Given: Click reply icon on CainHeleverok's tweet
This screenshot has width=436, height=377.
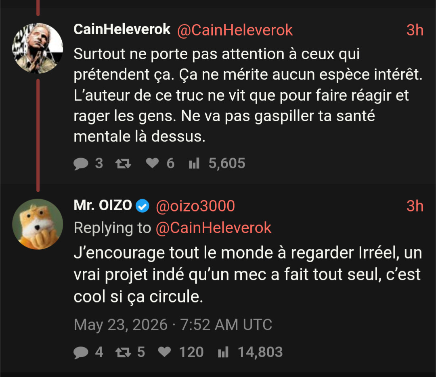Looking at the screenshot, I should pos(81,164).
